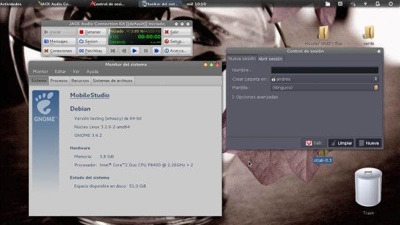Viewport: 400px width, 225px height.
Task: Switch to JACK Audio taskbar entry
Action: (54, 4)
